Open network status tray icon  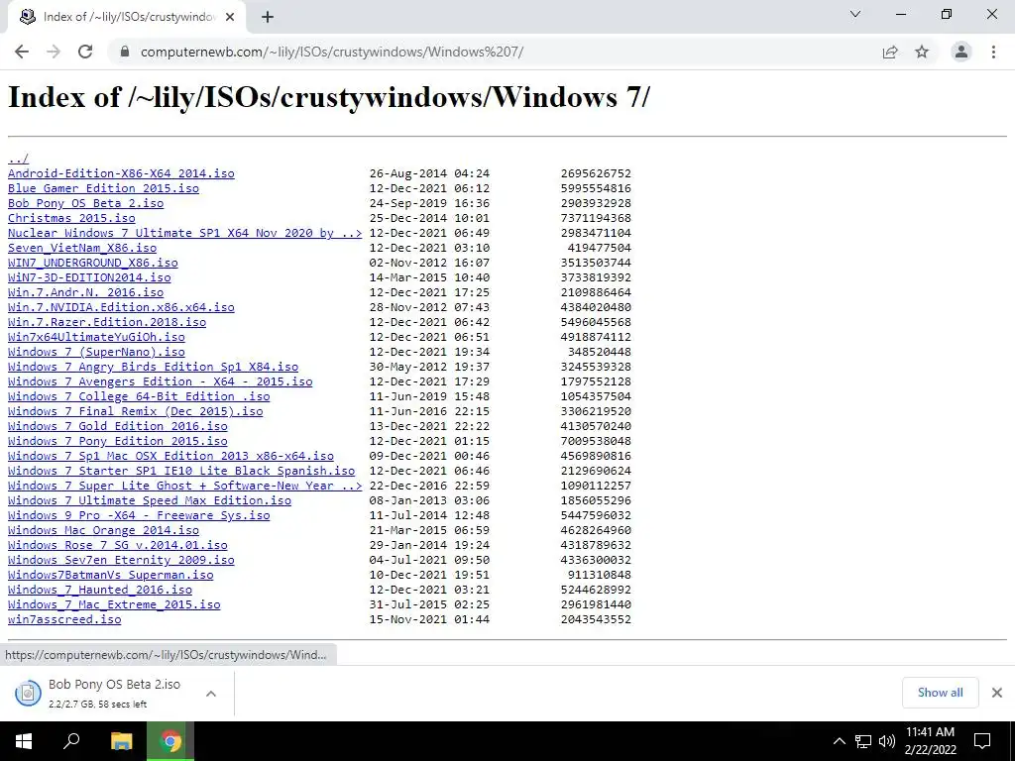[863, 741]
